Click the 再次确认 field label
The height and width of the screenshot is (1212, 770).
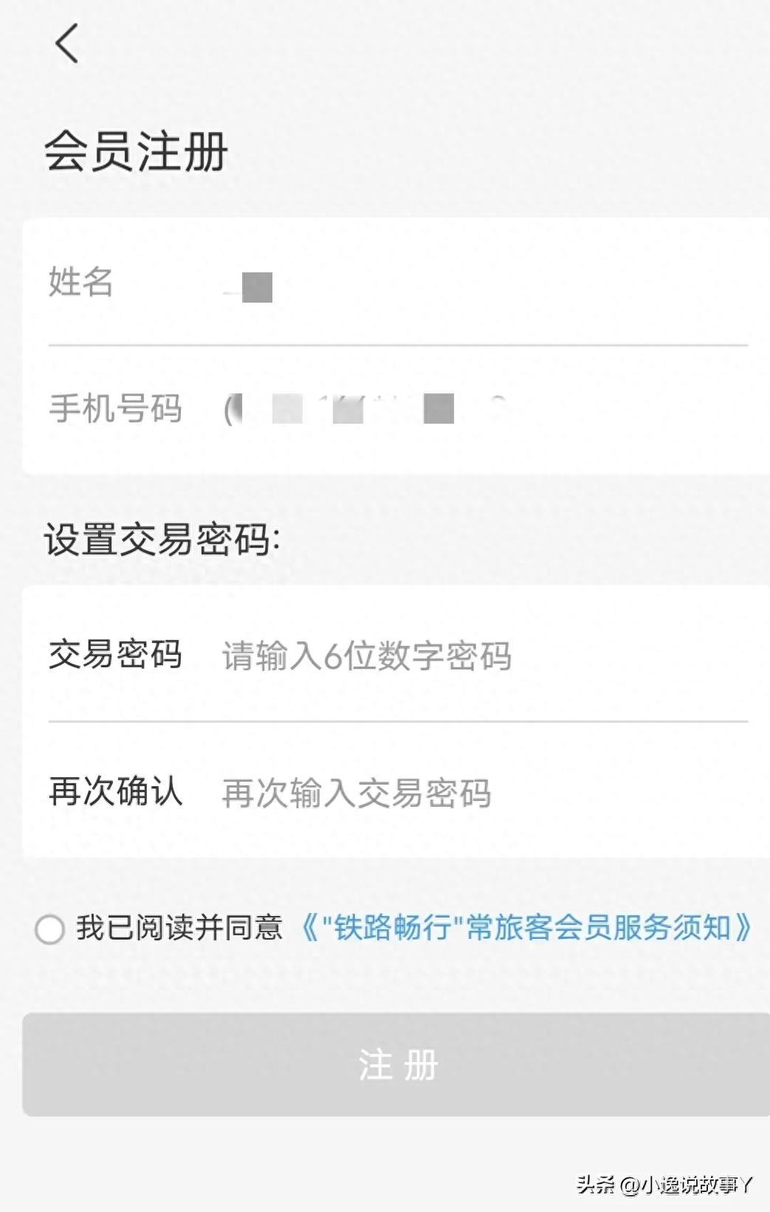tap(115, 791)
